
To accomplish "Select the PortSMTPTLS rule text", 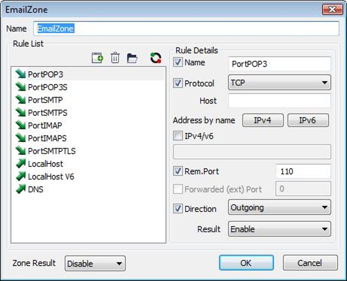I will [52, 151].
